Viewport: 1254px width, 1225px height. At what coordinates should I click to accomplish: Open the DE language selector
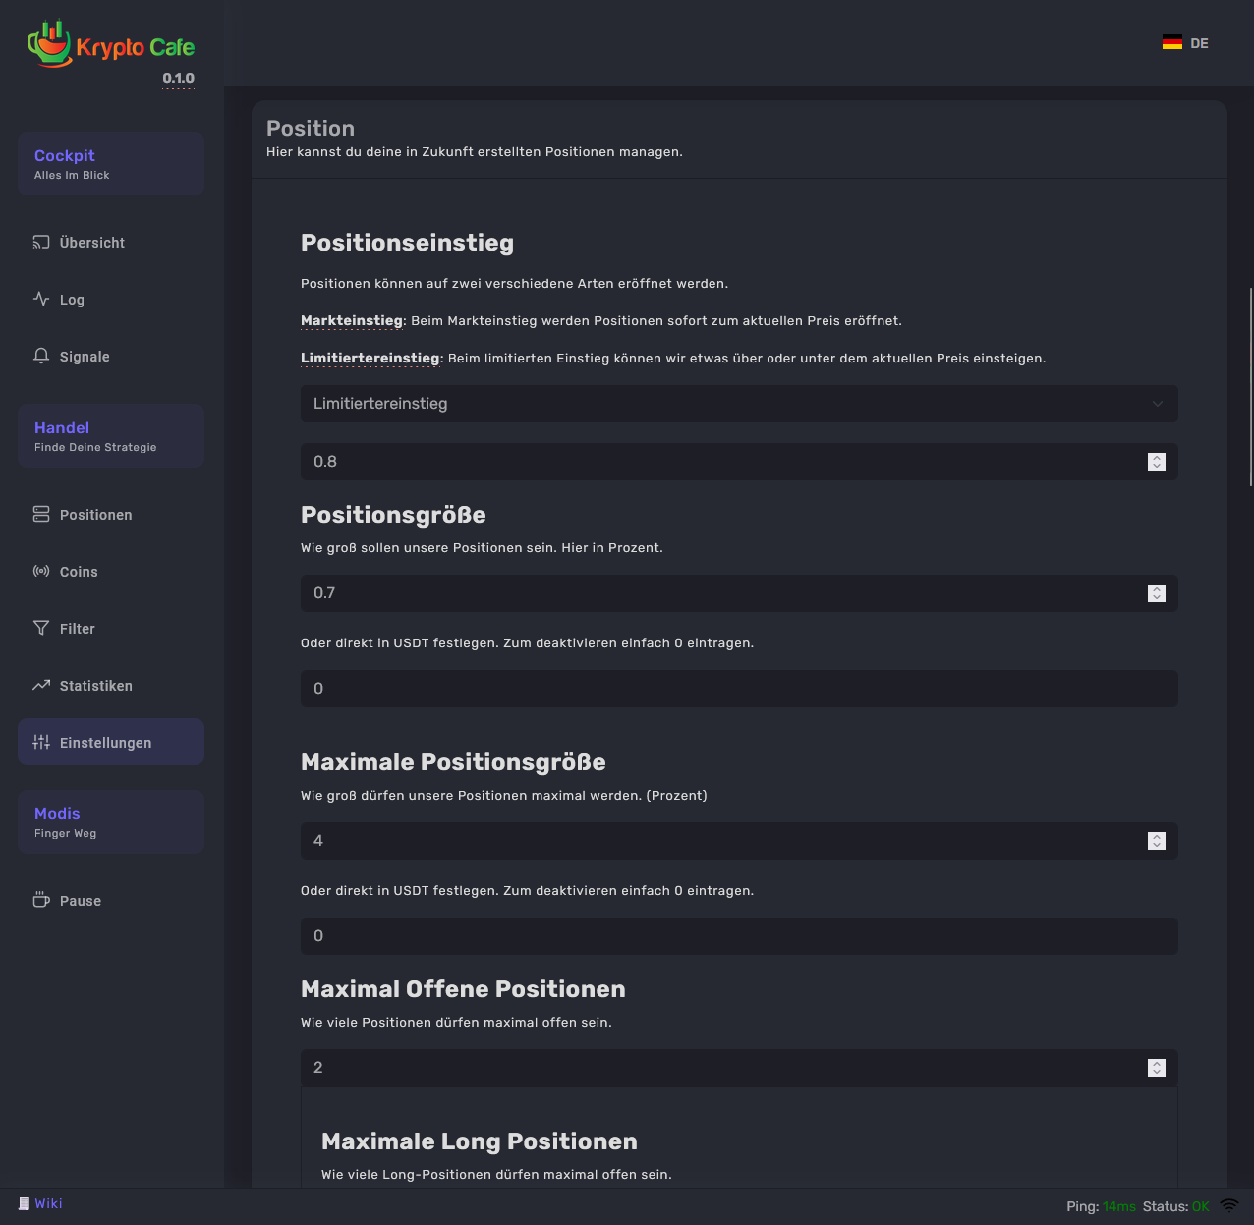[1185, 43]
